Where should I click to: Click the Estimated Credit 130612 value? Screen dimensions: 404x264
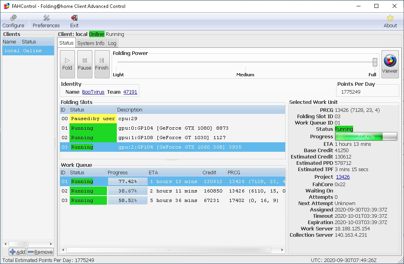point(343,157)
